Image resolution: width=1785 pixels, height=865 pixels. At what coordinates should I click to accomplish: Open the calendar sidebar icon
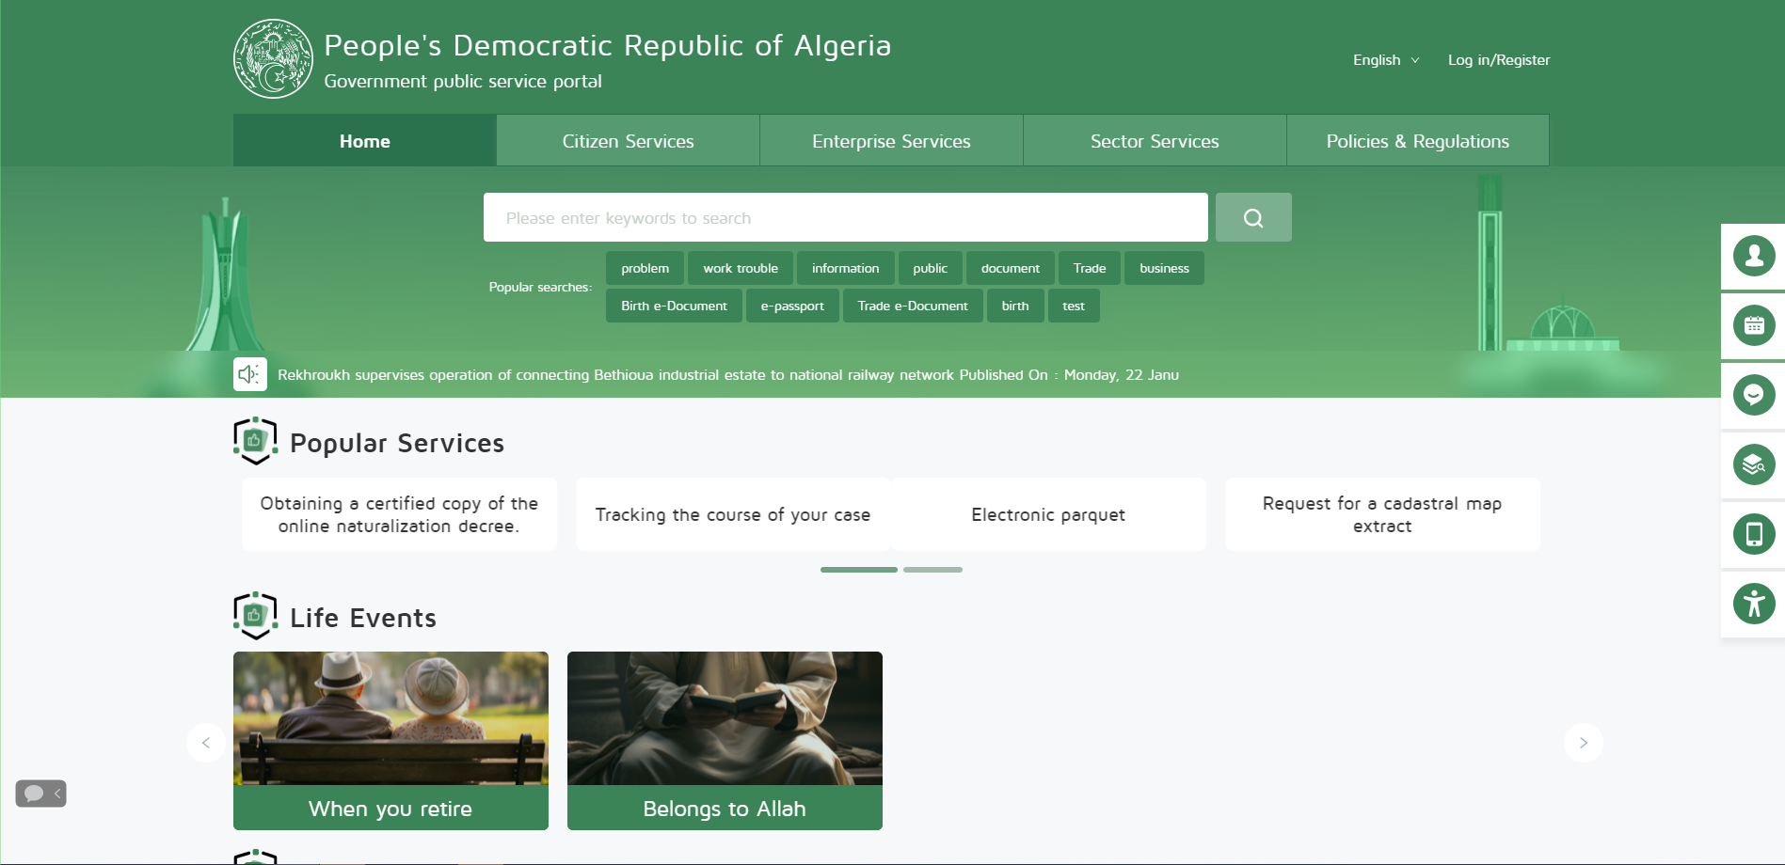(x=1754, y=325)
